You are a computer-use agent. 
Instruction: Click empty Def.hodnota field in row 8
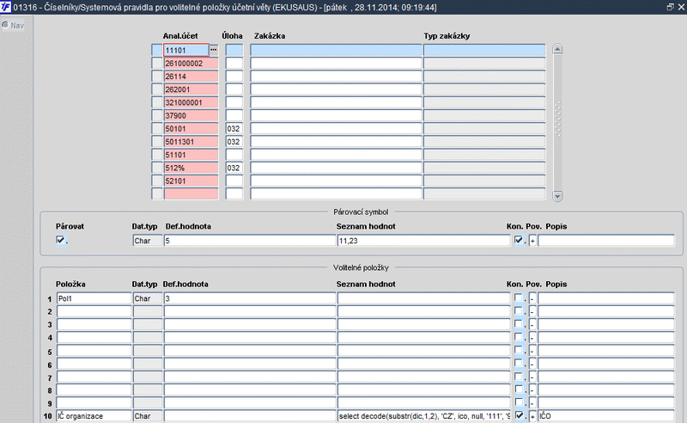pos(250,389)
